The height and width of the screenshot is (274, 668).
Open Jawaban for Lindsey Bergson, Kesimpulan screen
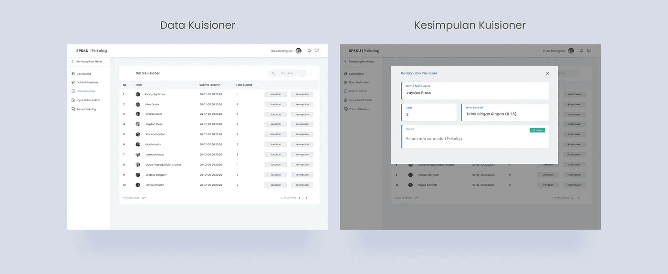[548, 175]
